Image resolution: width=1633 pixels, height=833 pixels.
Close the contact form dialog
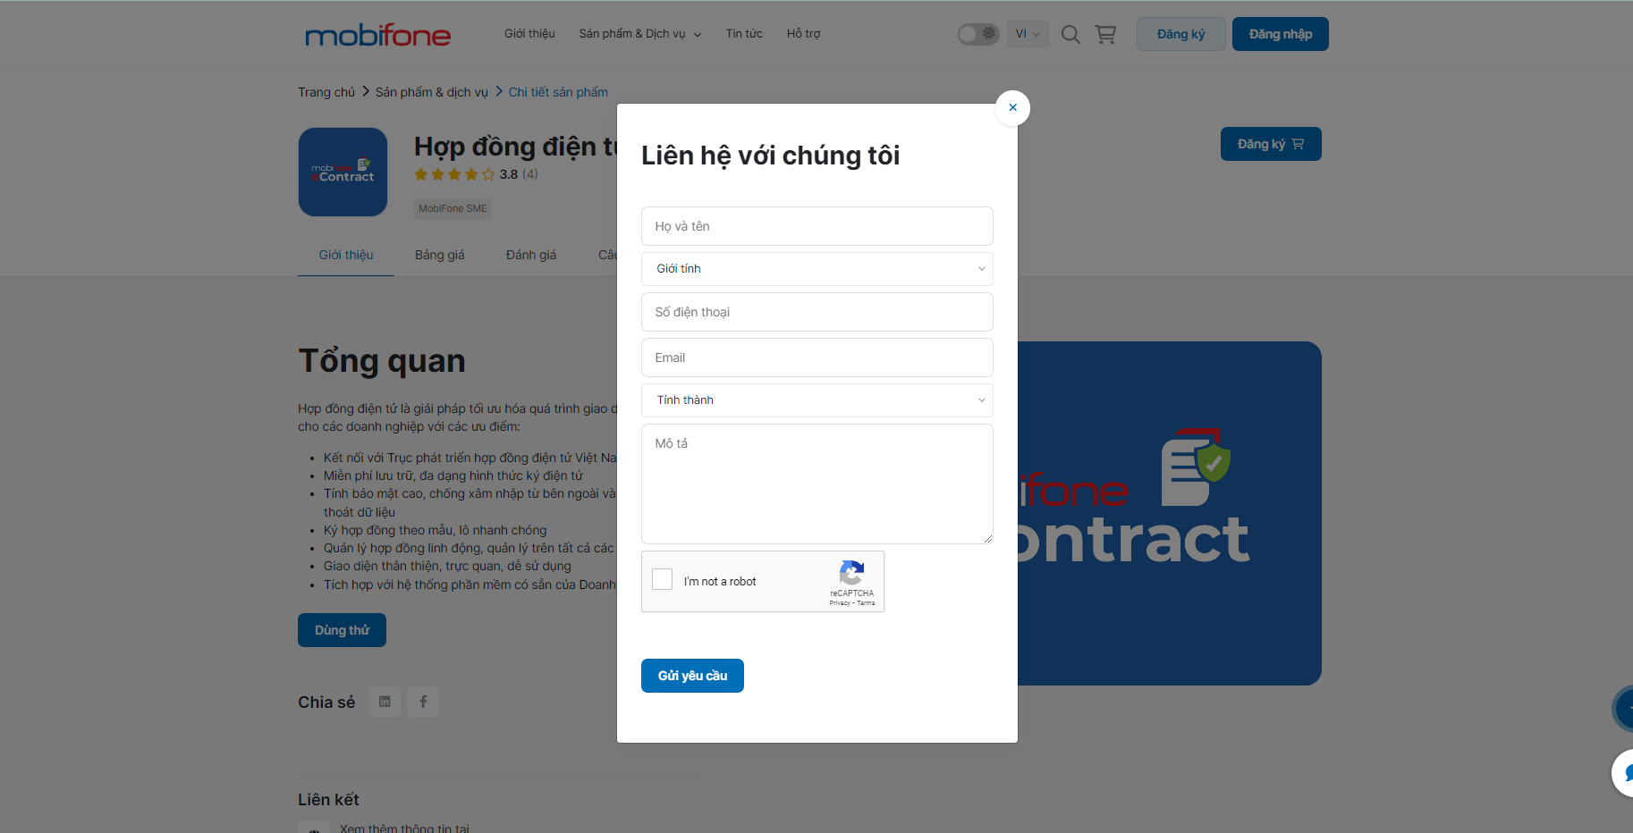1012,108
